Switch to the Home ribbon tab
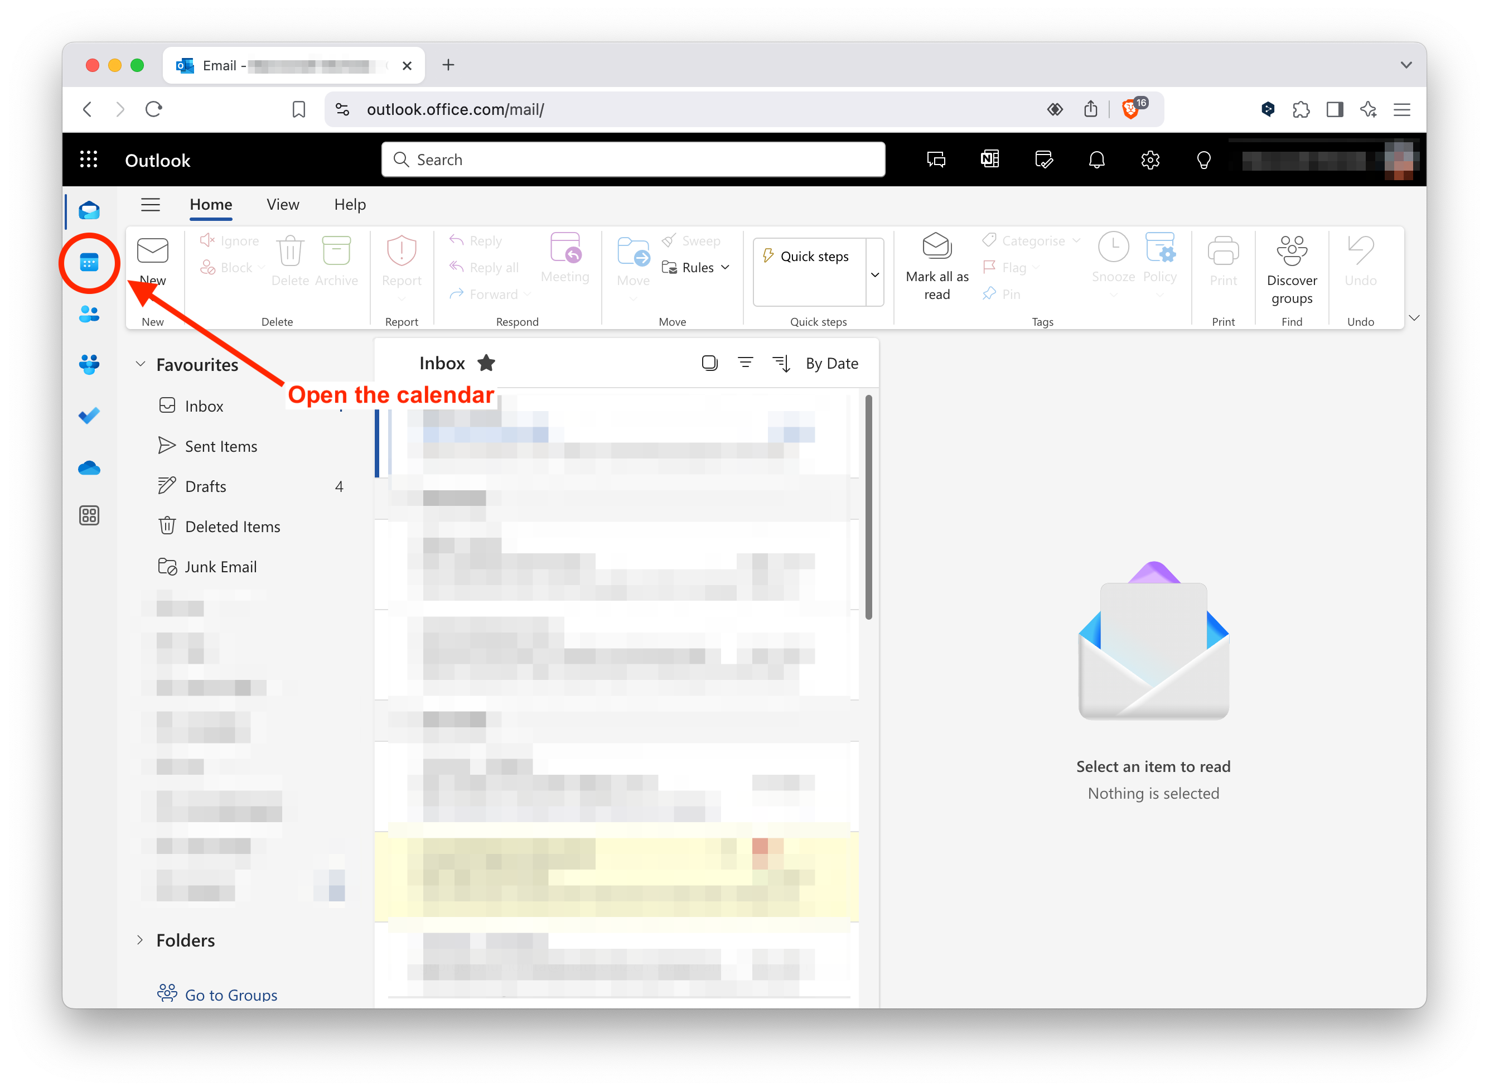Image resolution: width=1489 pixels, height=1091 pixels. pos(211,204)
